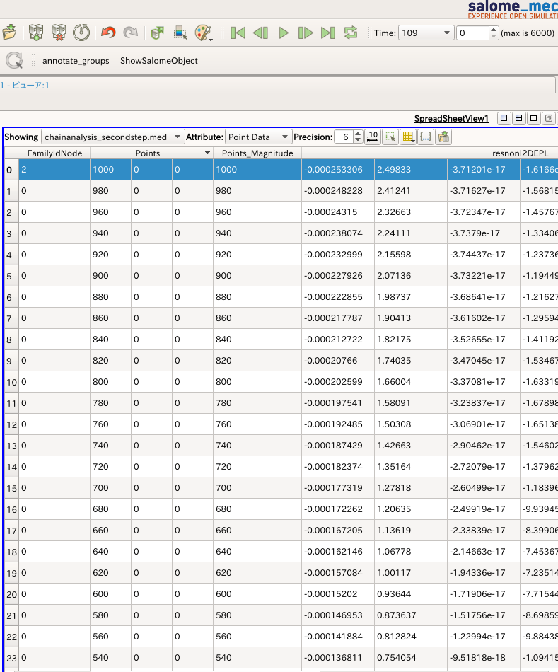The width and height of the screenshot is (558, 672).
Task: Click cell value -0.00015202
Action: 338,594
